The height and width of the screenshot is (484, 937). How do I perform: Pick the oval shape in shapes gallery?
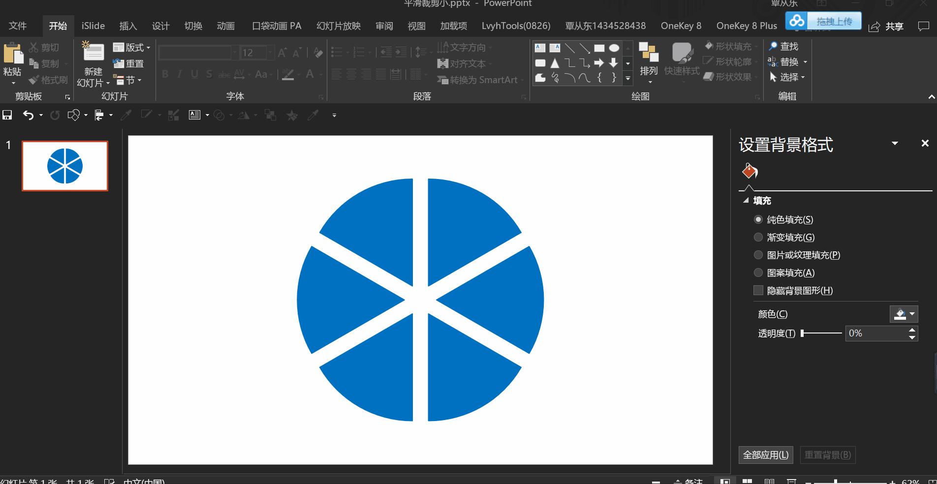(x=614, y=48)
